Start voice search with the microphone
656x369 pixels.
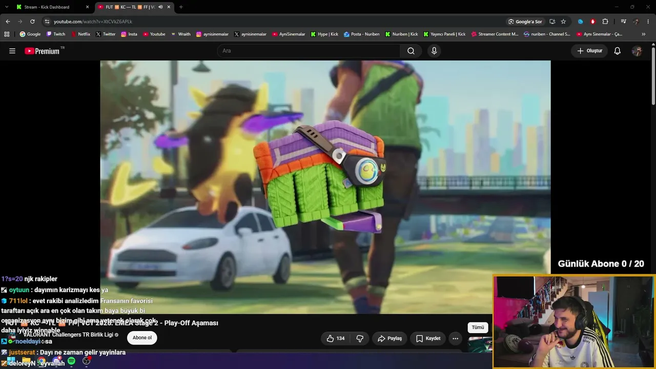[434, 51]
